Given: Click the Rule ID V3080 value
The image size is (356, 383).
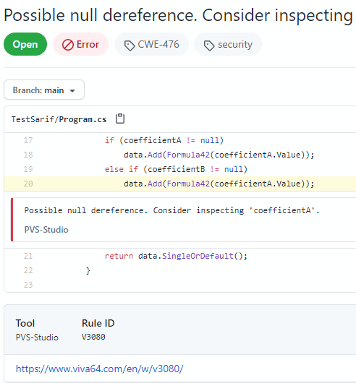Looking at the screenshot, I should [93, 337].
